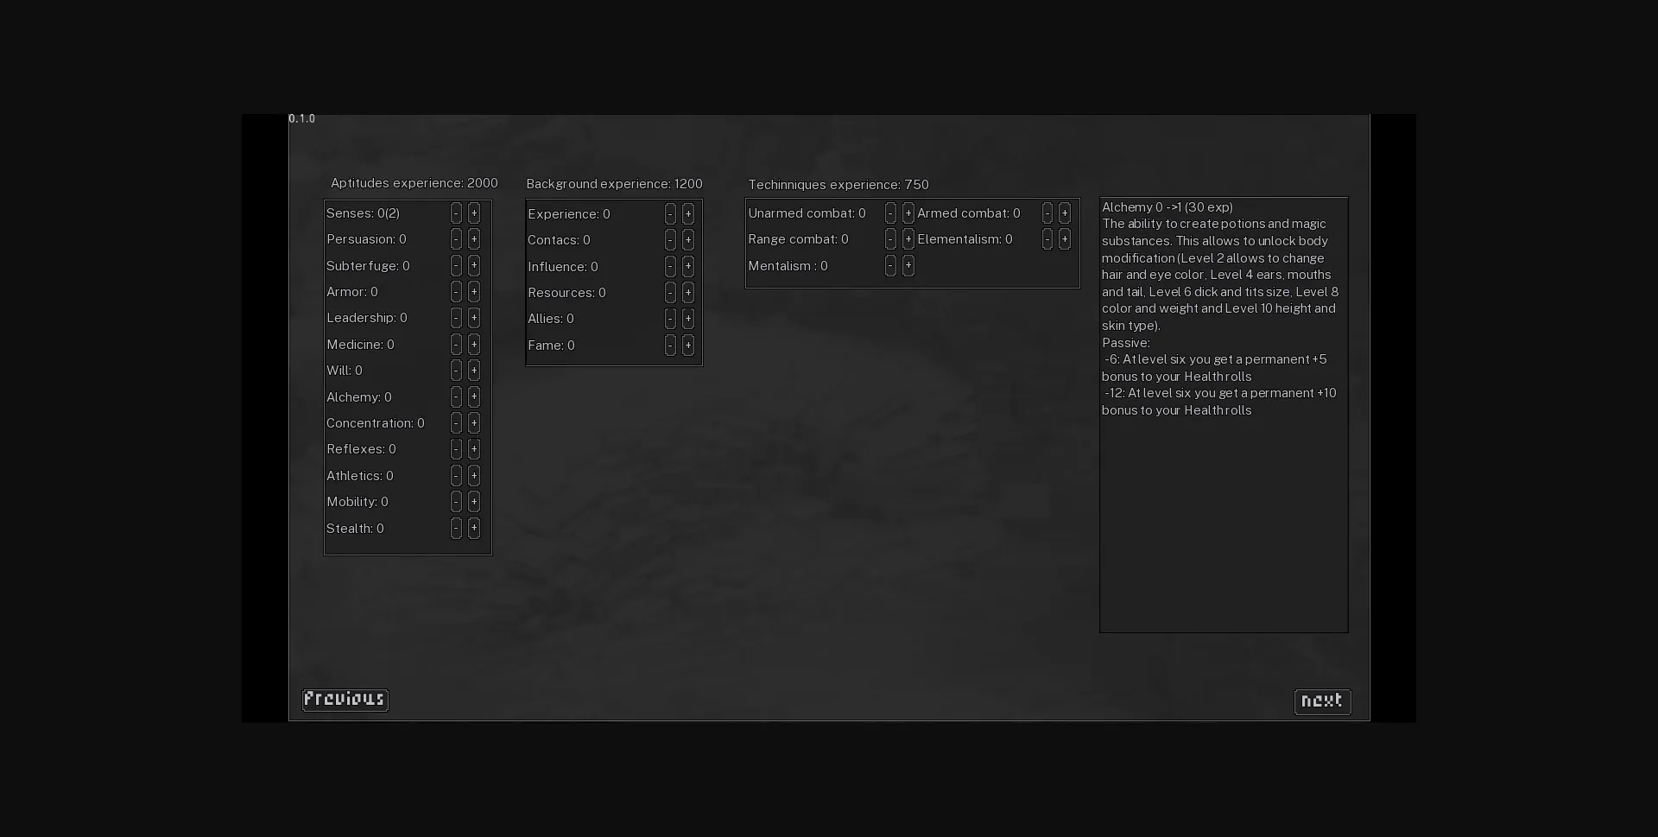Decrease the Will aptitude with minus

click(x=456, y=371)
